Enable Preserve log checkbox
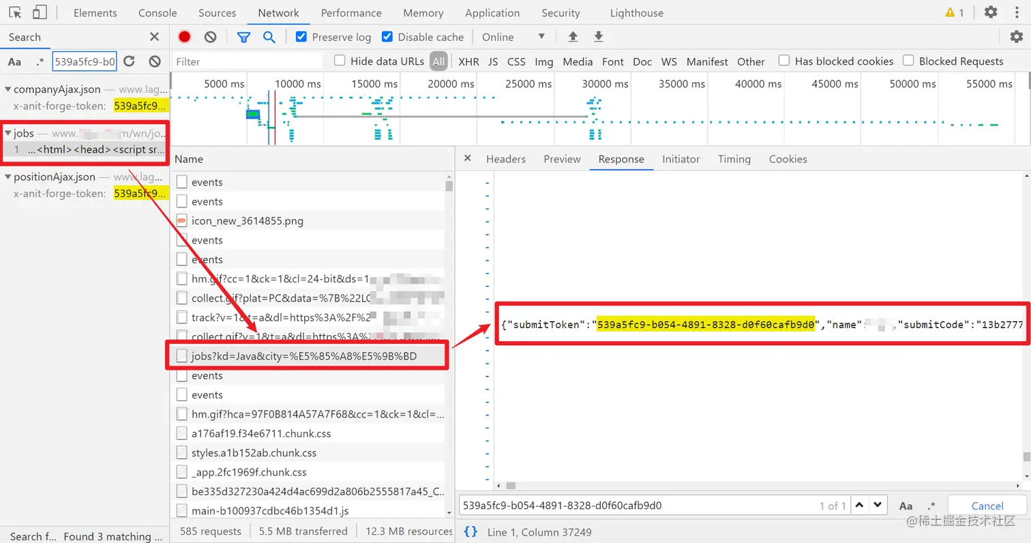The image size is (1031, 543). (301, 37)
